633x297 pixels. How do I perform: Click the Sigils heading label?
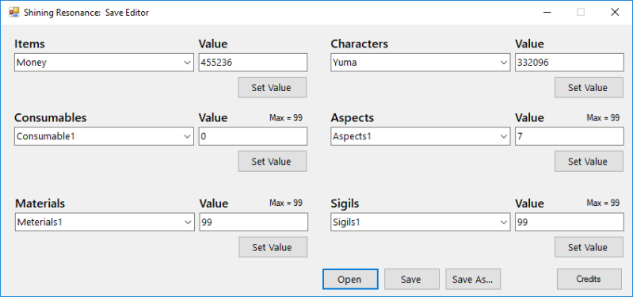(345, 204)
